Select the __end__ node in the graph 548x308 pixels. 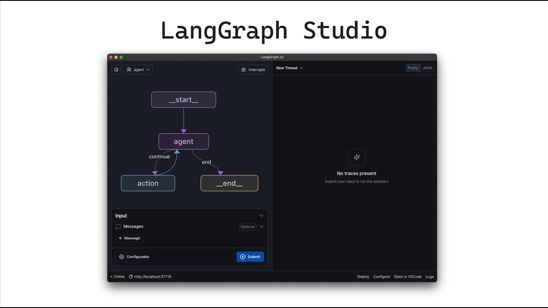(229, 183)
